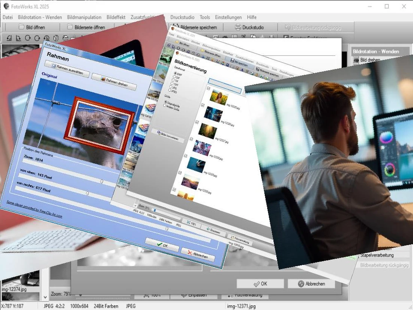The height and width of the screenshot is (310, 413).
Task: Click the rotate counter-clockwise circular arrow icon
Action: pos(28,38)
